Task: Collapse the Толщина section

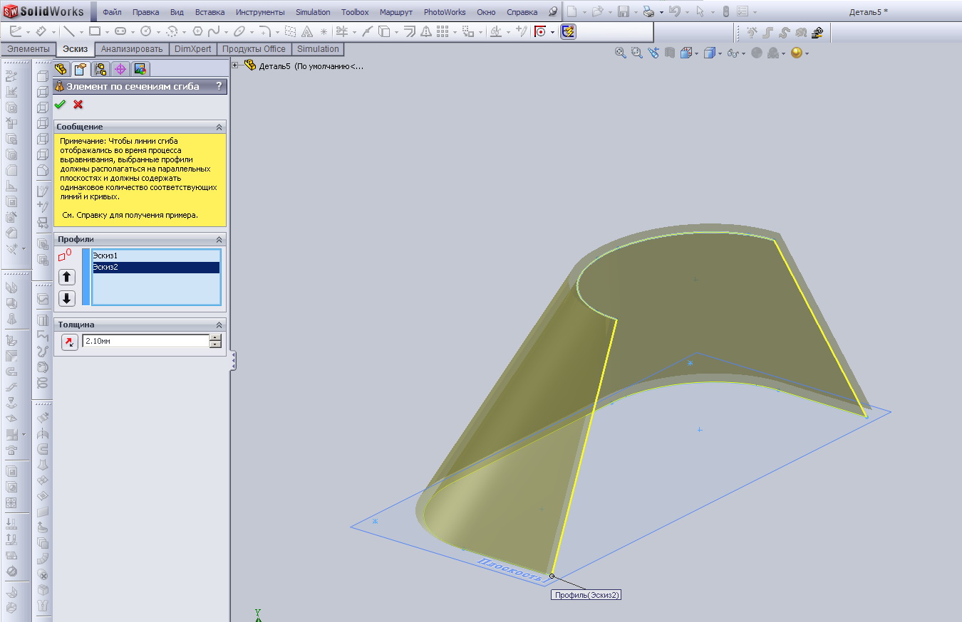Action: click(219, 325)
